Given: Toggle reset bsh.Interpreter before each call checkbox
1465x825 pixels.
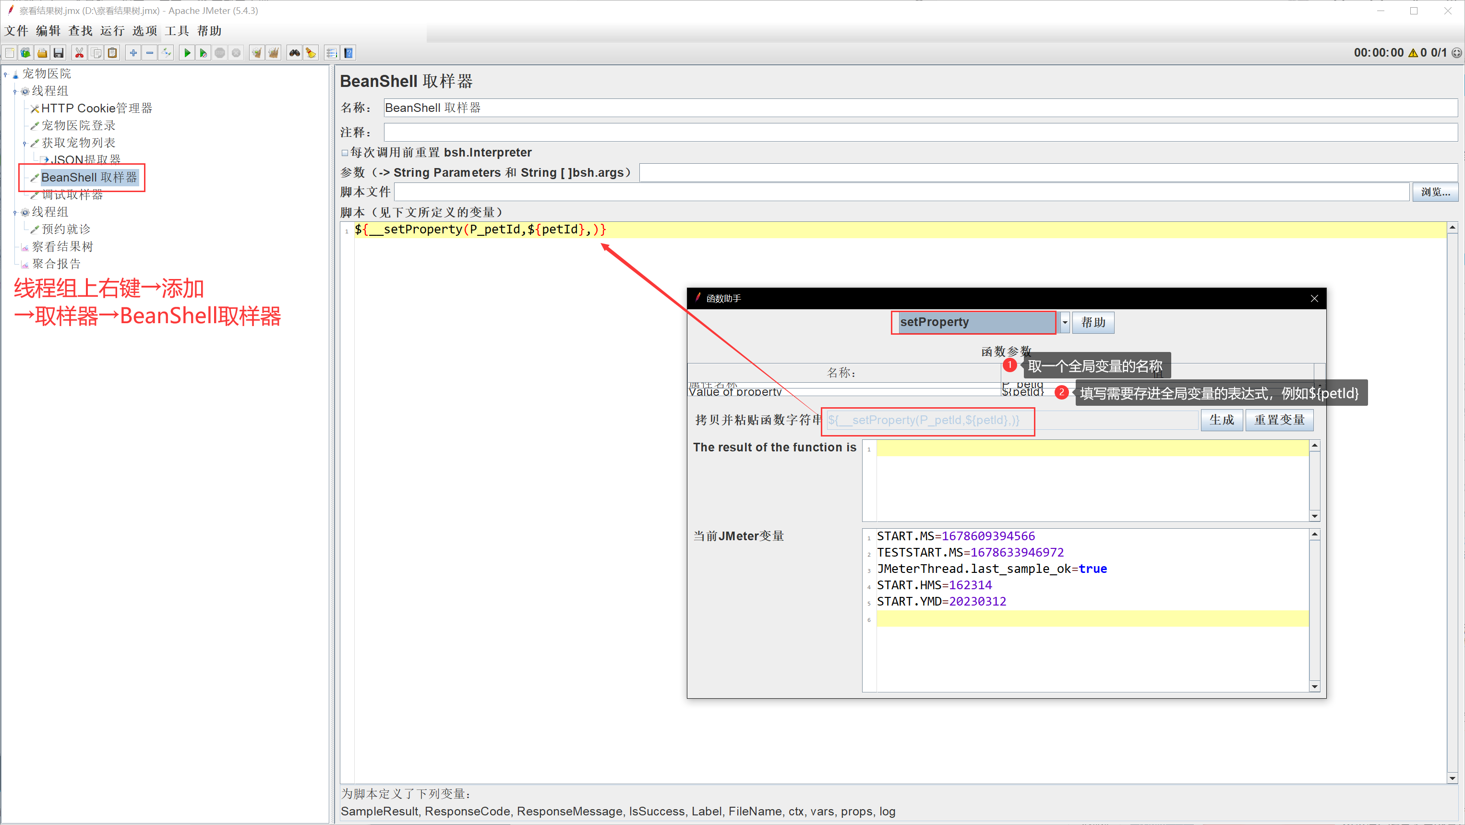Looking at the screenshot, I should (x=345, y=153).
